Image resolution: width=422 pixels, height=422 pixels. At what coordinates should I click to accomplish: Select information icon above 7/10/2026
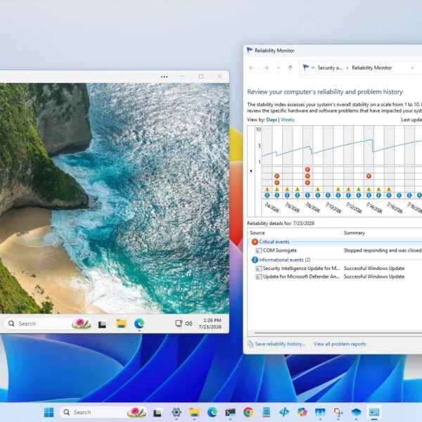click(328, 196)
